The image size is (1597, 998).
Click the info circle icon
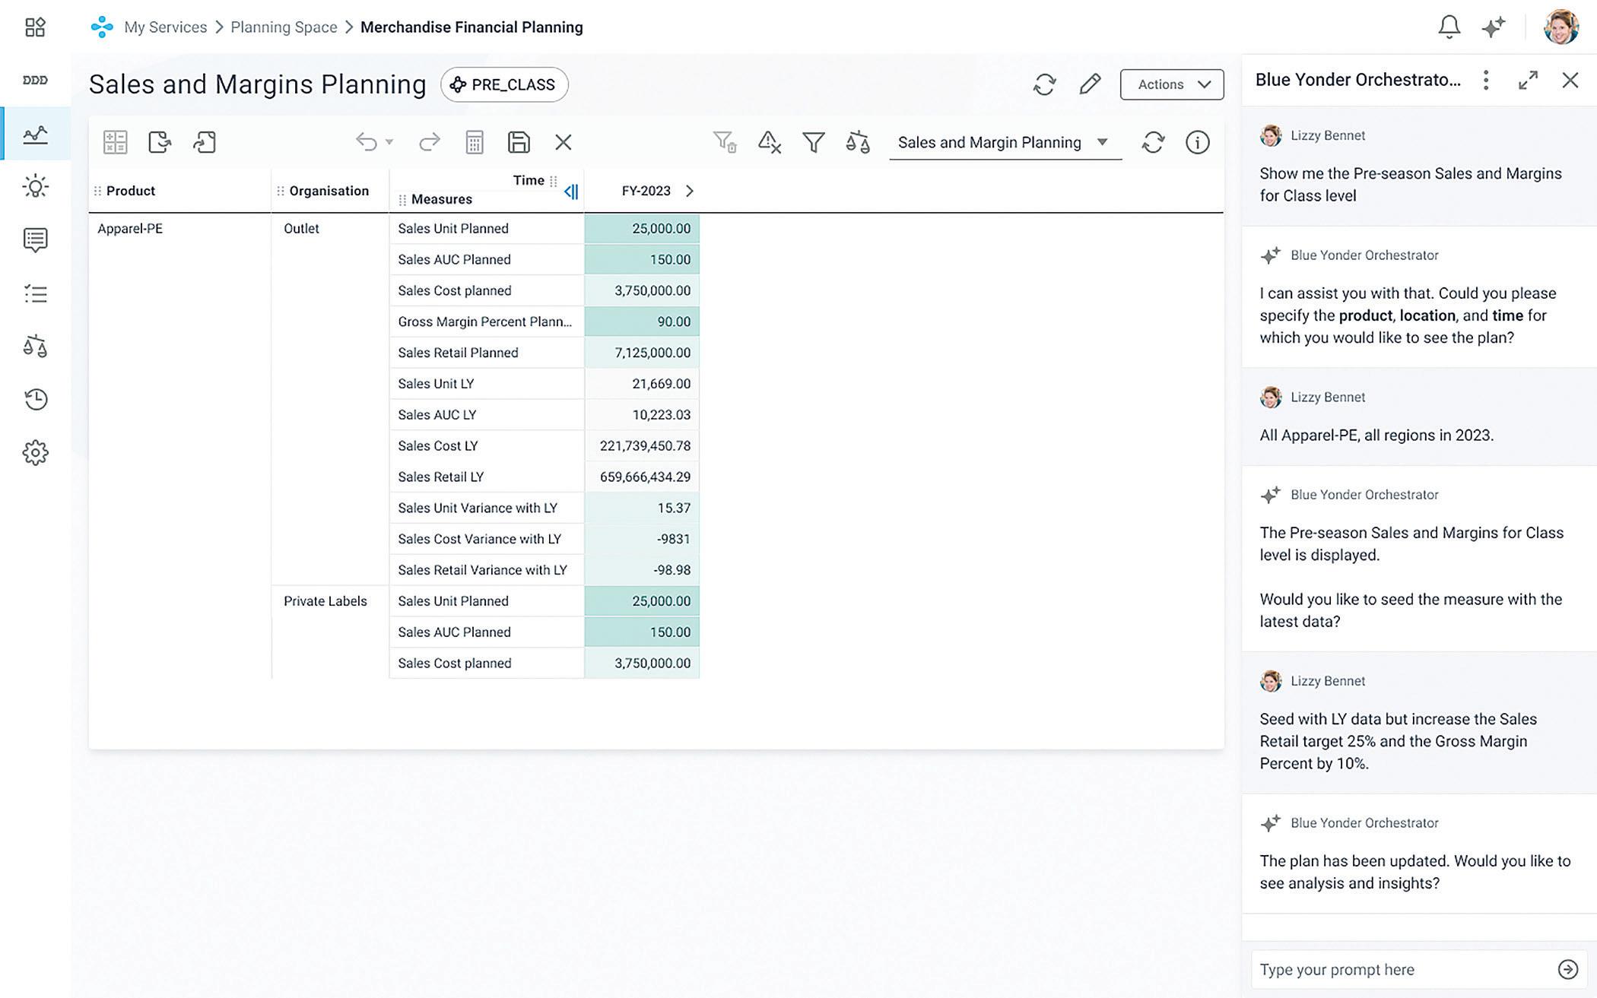1197,142
